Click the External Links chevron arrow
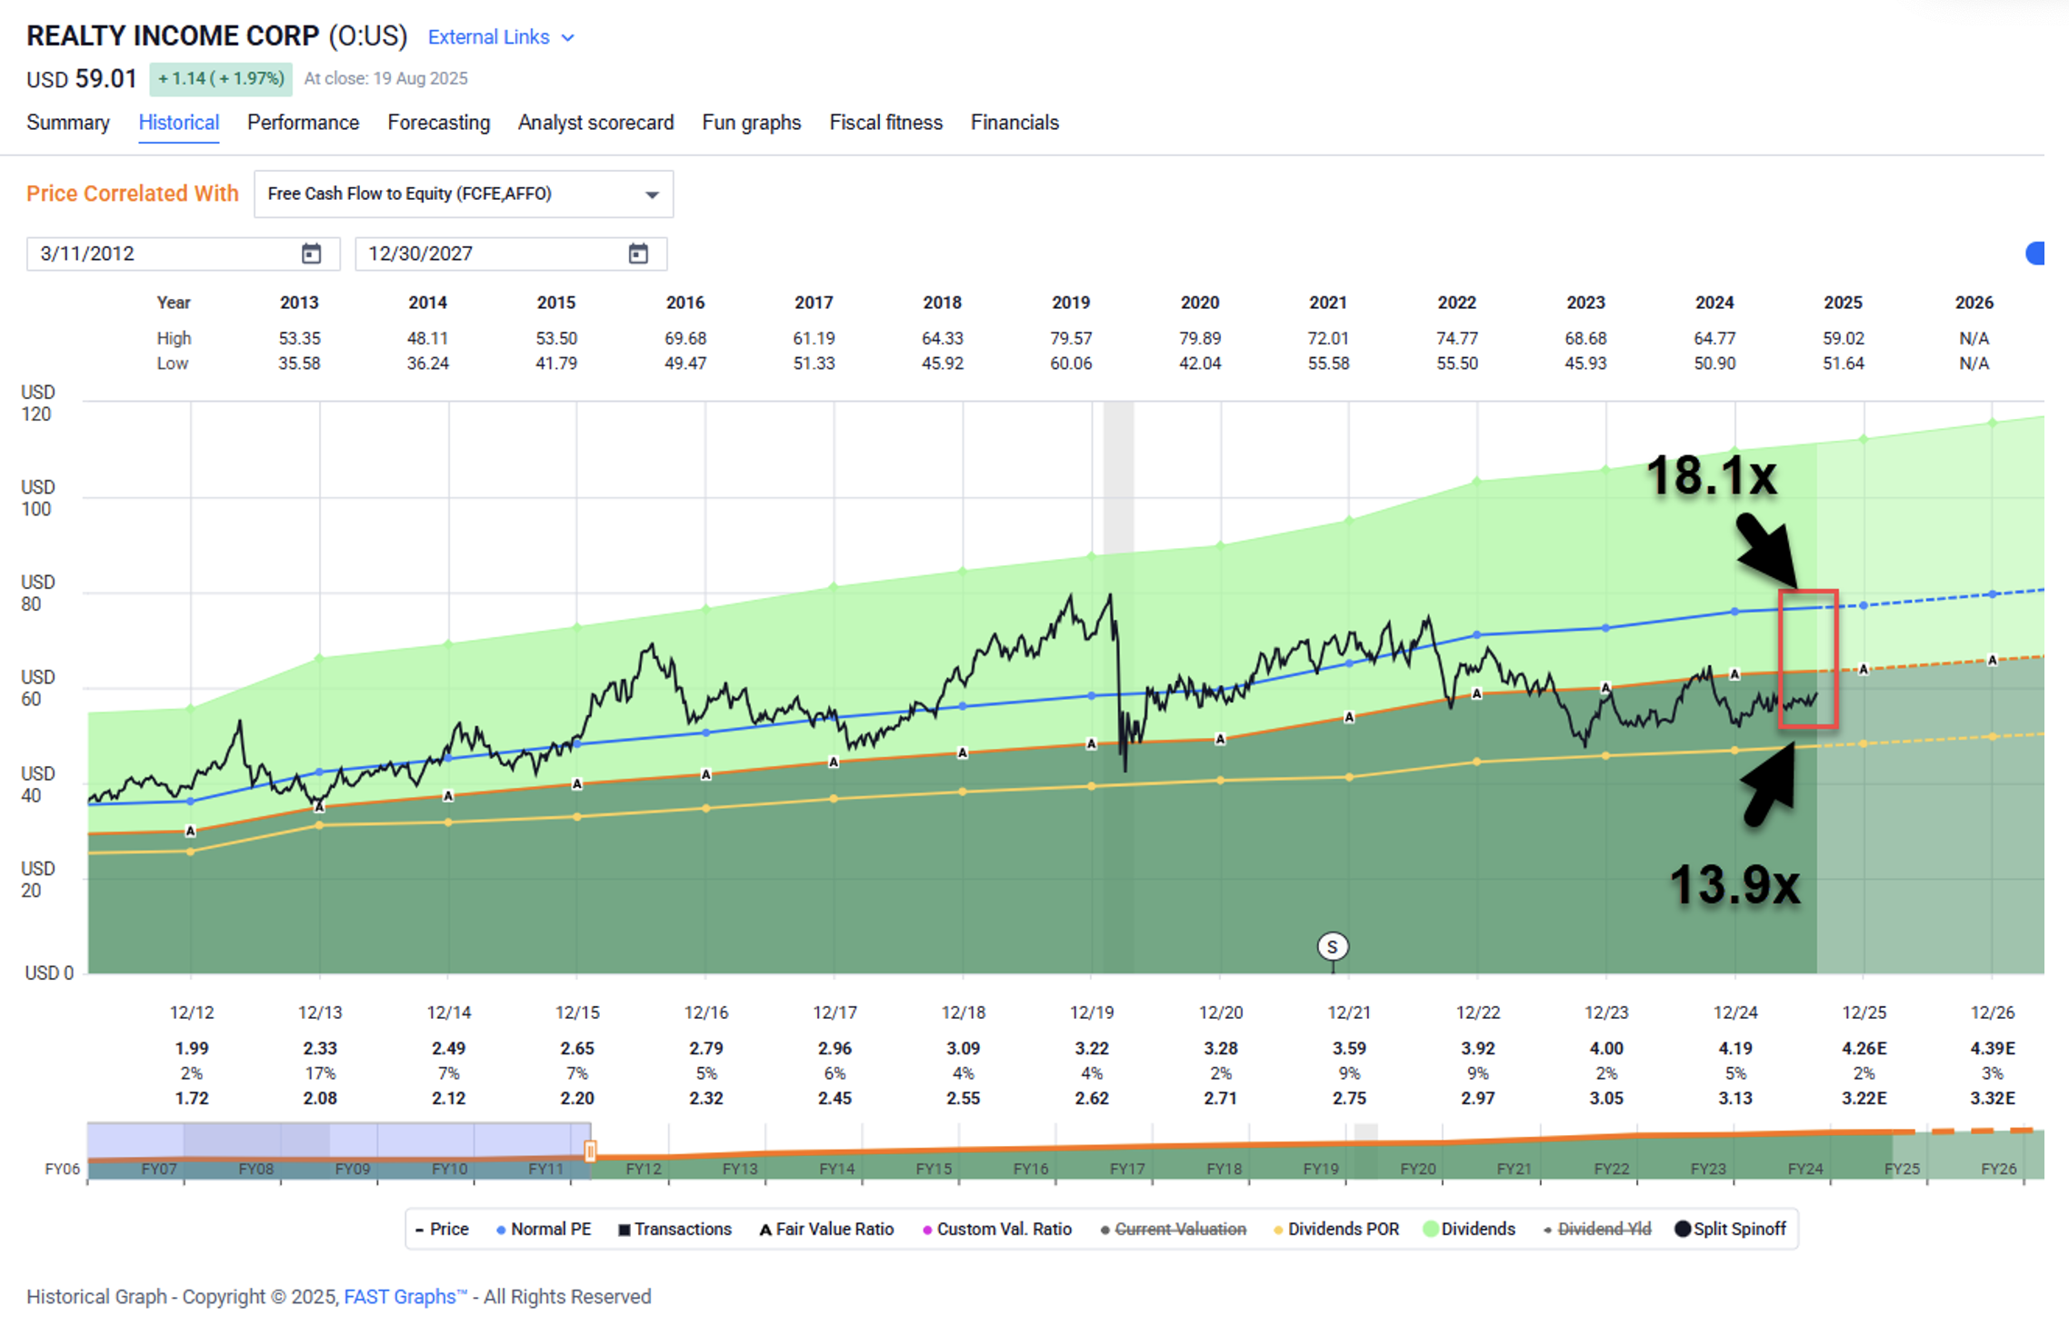 [x=568, y=38]
